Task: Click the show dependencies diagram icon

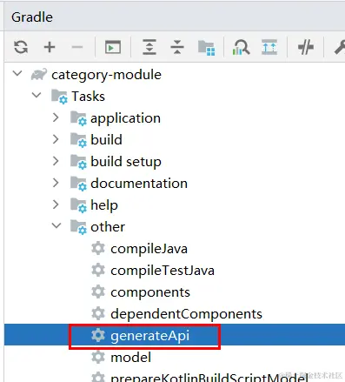Action: pos(269,47)
